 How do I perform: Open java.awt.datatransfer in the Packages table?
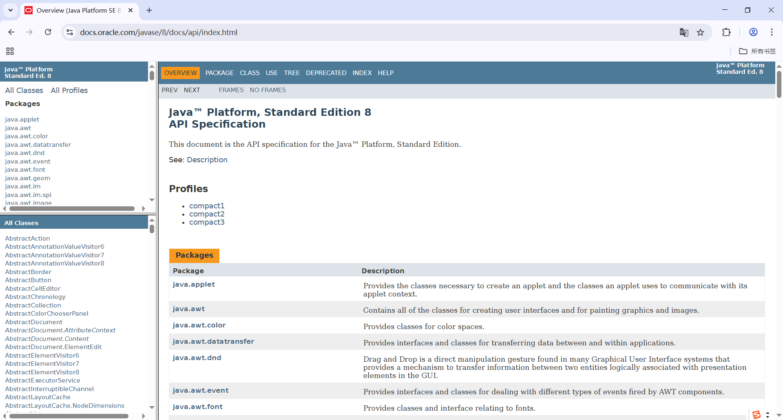pos(213,341)
